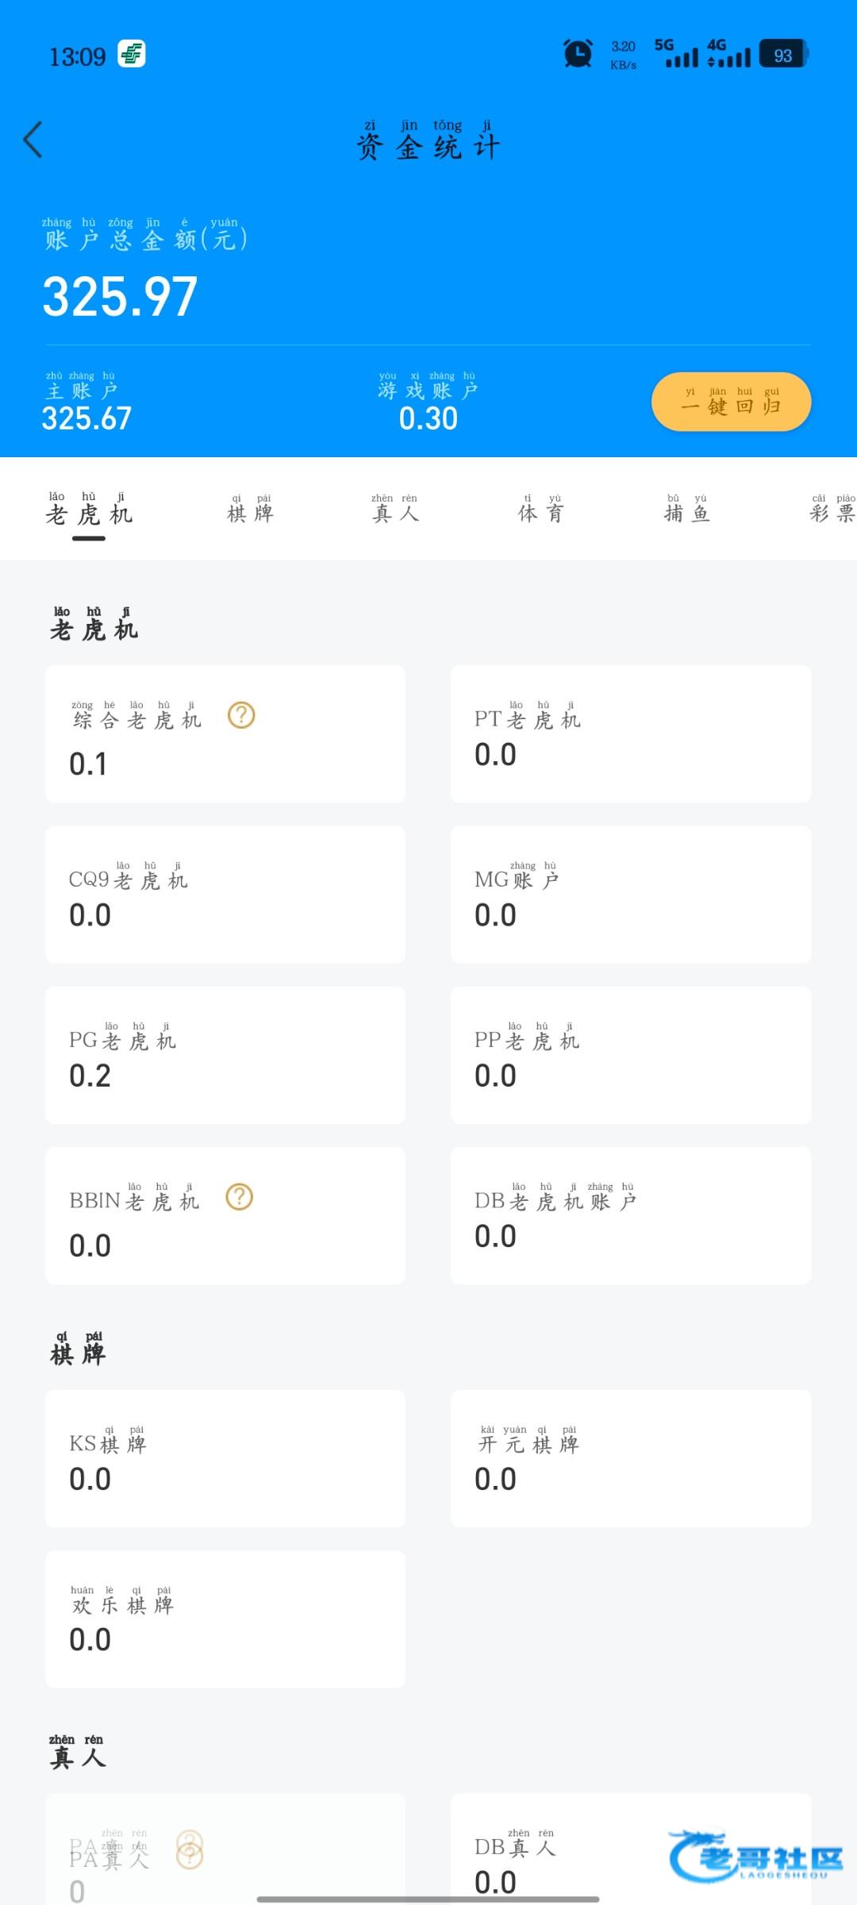Tap the 游戏账户 balance 0.30
Viewport: 857px width, 1905px height.
[x=428, y=418]
